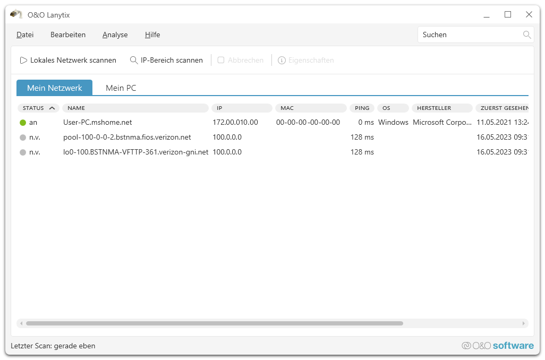The image size is (545, 360).
Task: Click the search magnifier icon in Suchen
Action: click(x=526, y=35)
